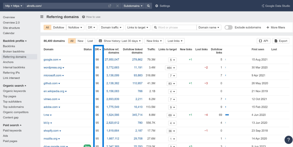The height and width of the screenshot is (147, 293).
Task: Open the en.wikipedia.org domain link
Action: point(54,91)
